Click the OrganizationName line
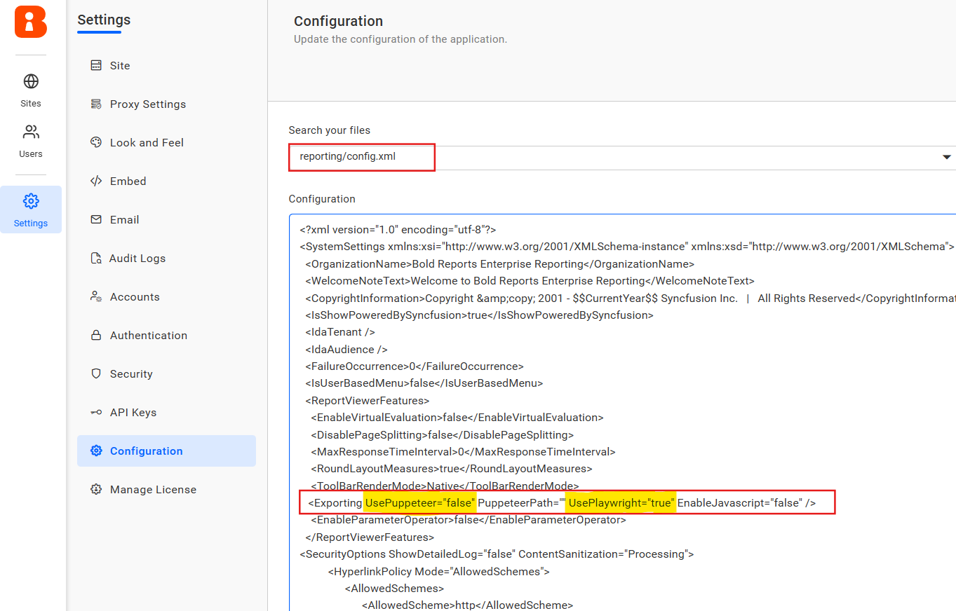The image size is (956, 611). pos(499,264)
